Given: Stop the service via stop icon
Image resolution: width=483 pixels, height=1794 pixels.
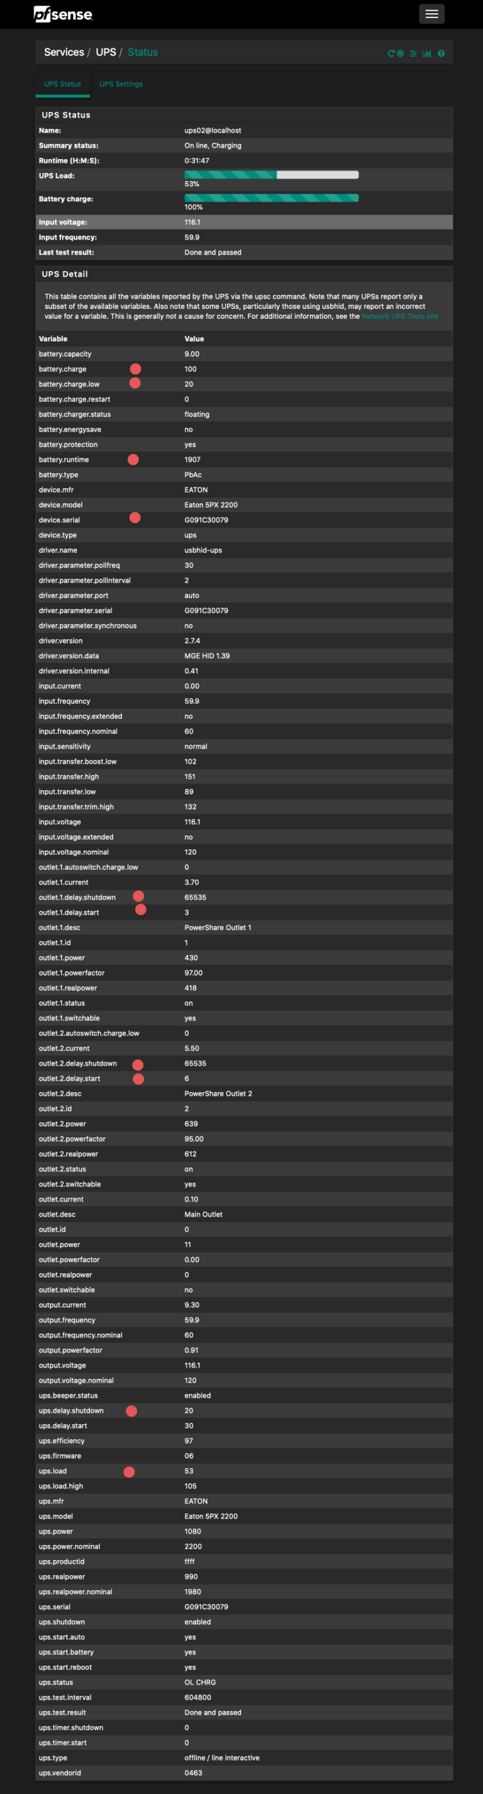Looking at the screenshot, I should point(401,53).
